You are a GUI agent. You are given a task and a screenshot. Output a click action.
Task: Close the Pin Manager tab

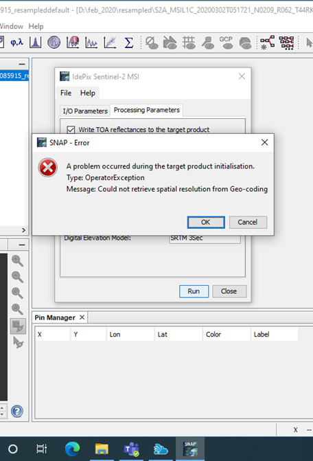(x=82, y=317)
